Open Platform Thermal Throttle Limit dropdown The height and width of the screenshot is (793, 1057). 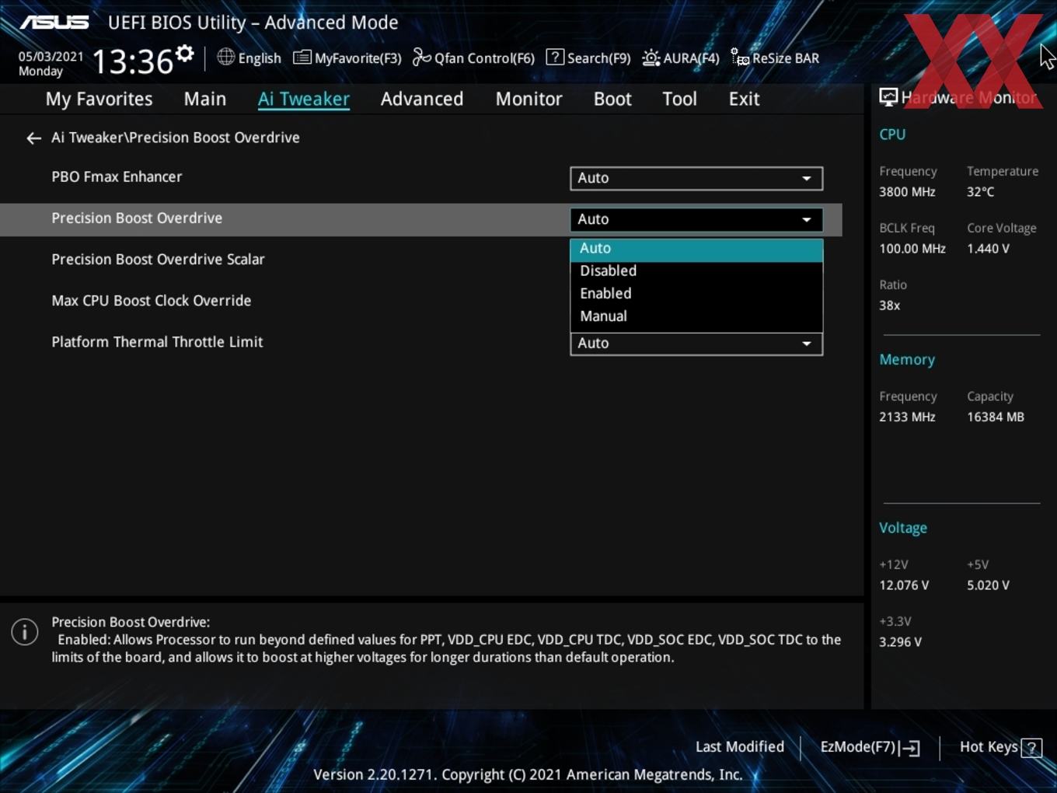tap(696, 344)
